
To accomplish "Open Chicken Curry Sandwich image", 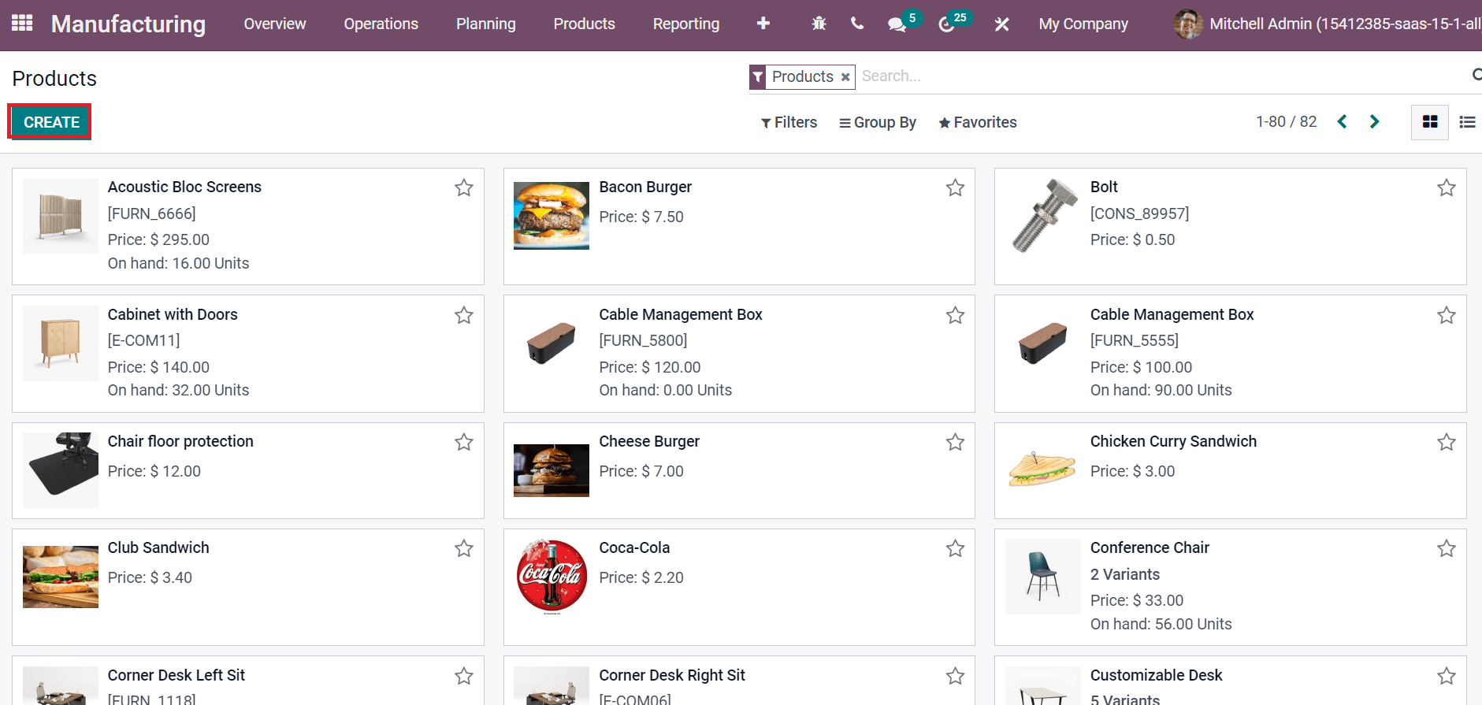I will 1043,470.
